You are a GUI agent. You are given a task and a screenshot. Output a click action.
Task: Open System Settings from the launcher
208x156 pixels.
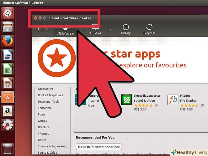click(x=7, y=125)
